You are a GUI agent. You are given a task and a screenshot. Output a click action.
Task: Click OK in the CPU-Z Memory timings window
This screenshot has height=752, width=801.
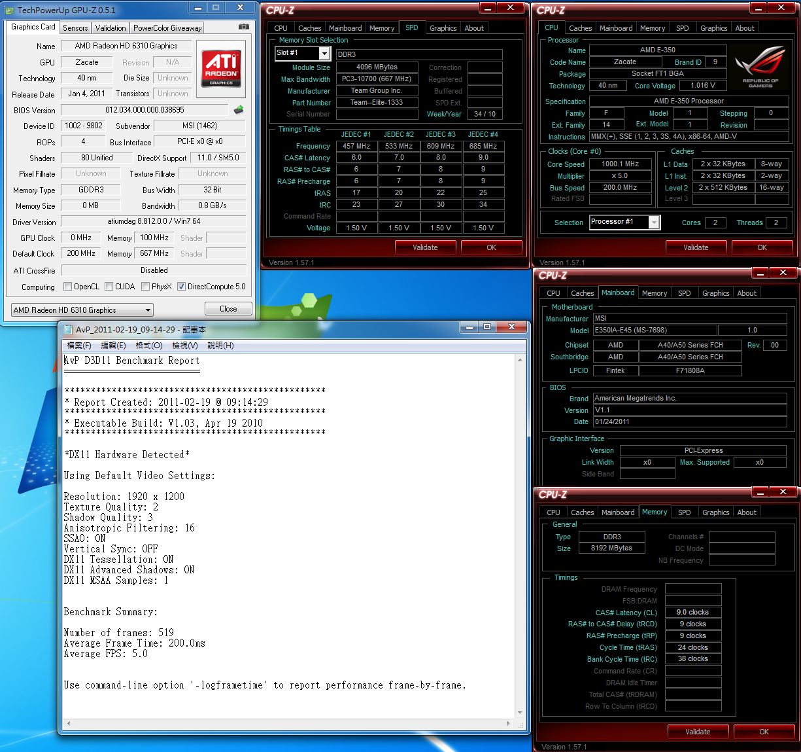tap(764, 732)
